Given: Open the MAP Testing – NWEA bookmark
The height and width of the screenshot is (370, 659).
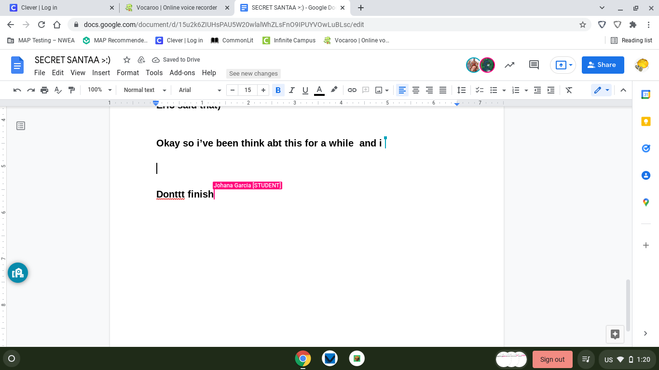Looking at the screenshot, I should coord(41,40).
